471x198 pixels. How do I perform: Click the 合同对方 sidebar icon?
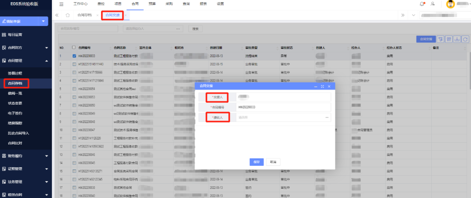[4, 48]
